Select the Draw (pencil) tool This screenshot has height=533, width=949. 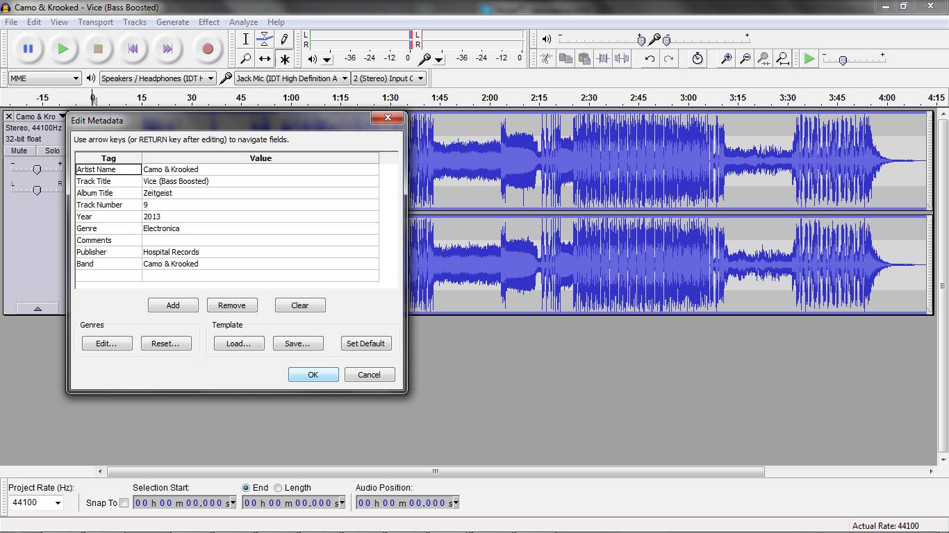click(x=284, y=40)
